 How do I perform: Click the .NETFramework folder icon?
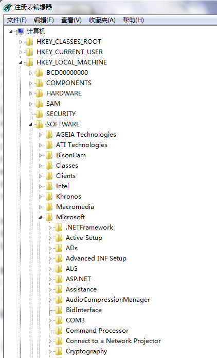[59, 227]
